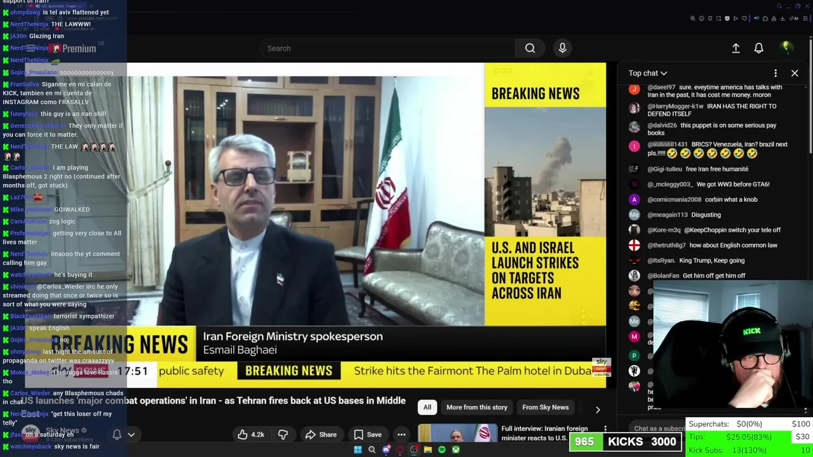Click the browser snapshot toolbar icon

coord(718,18)
